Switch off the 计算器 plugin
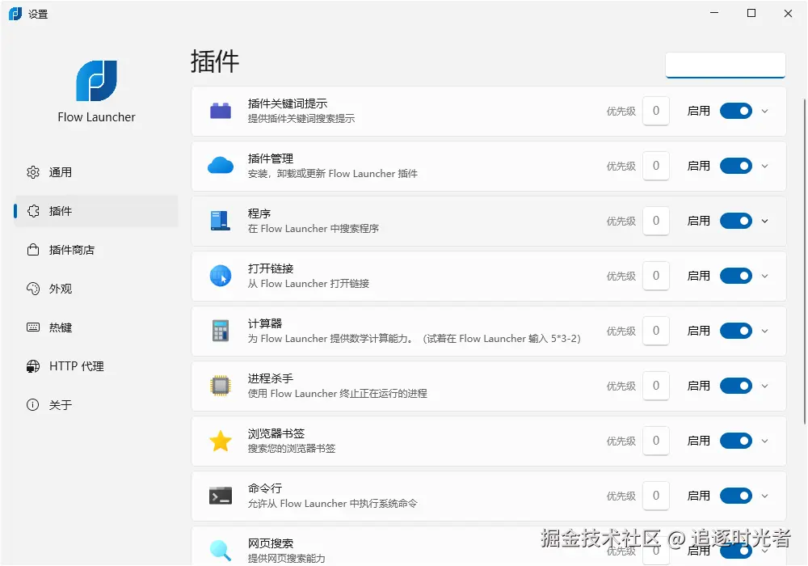Viewport: 808px width, 566px height. tap(736, 331)
